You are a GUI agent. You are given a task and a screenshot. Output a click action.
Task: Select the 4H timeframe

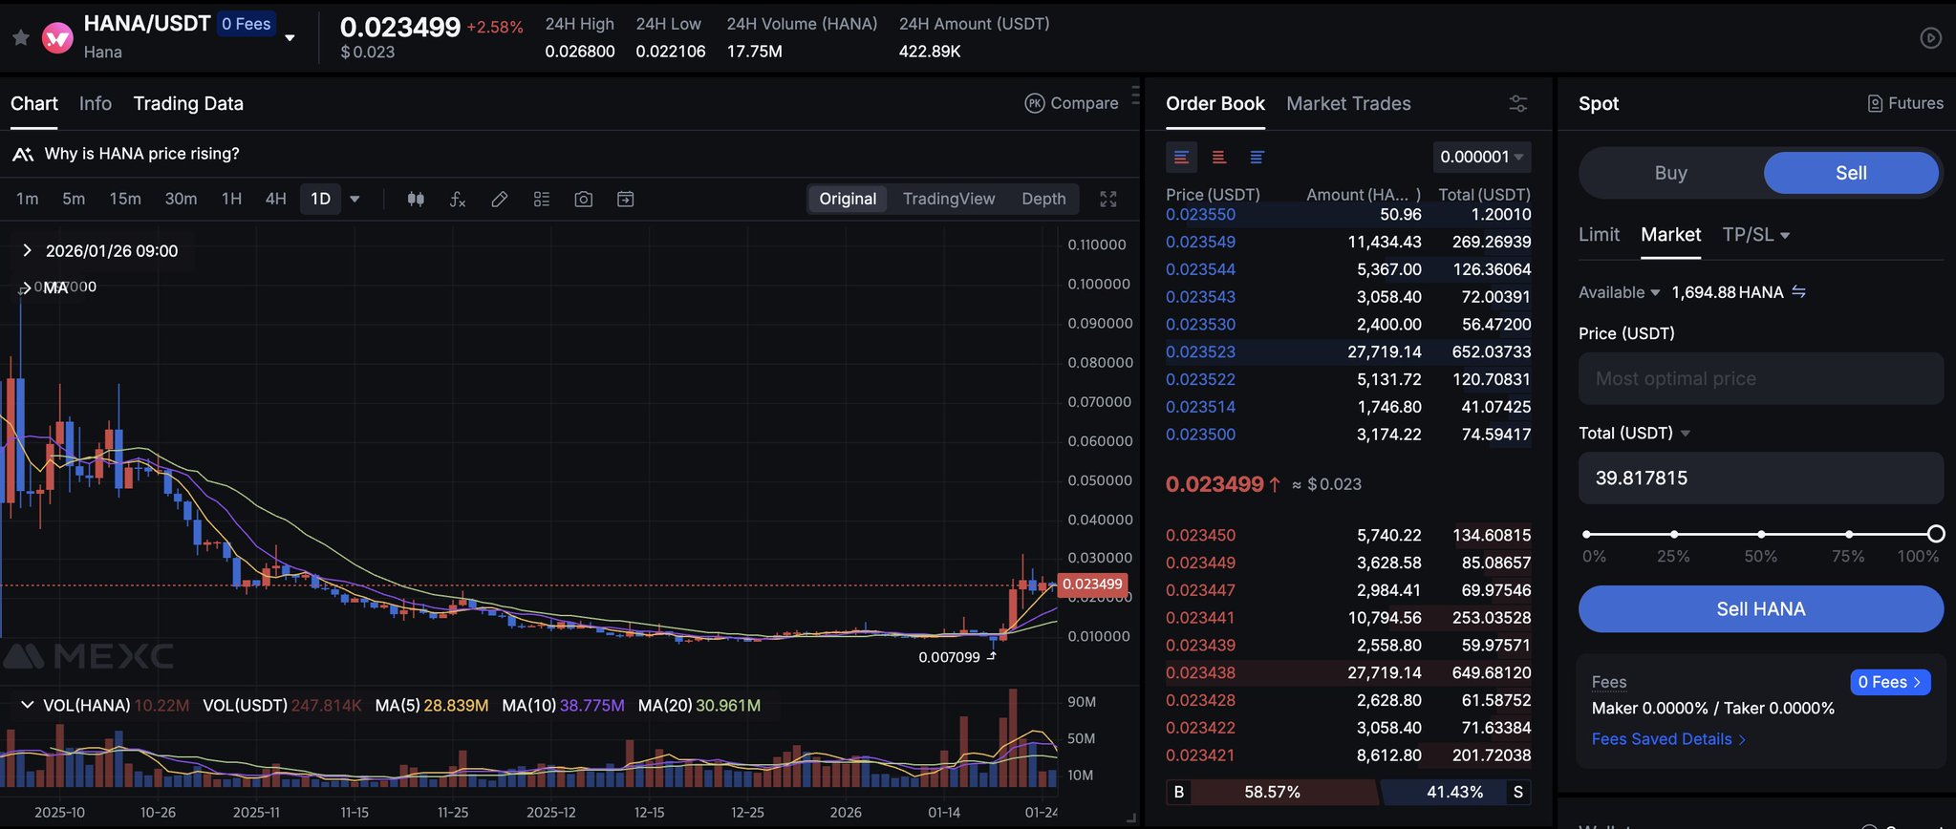click(x=276, y=199)
